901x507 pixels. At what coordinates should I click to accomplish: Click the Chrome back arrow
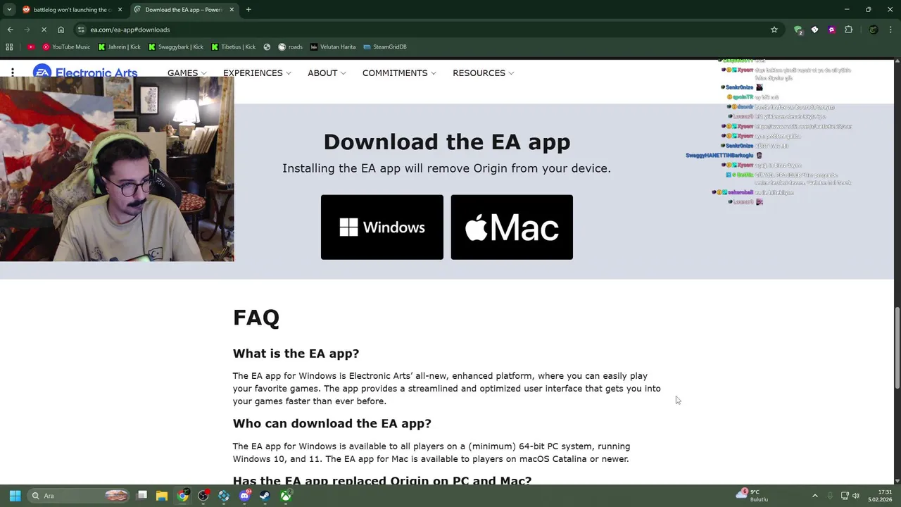coord(10,30)
